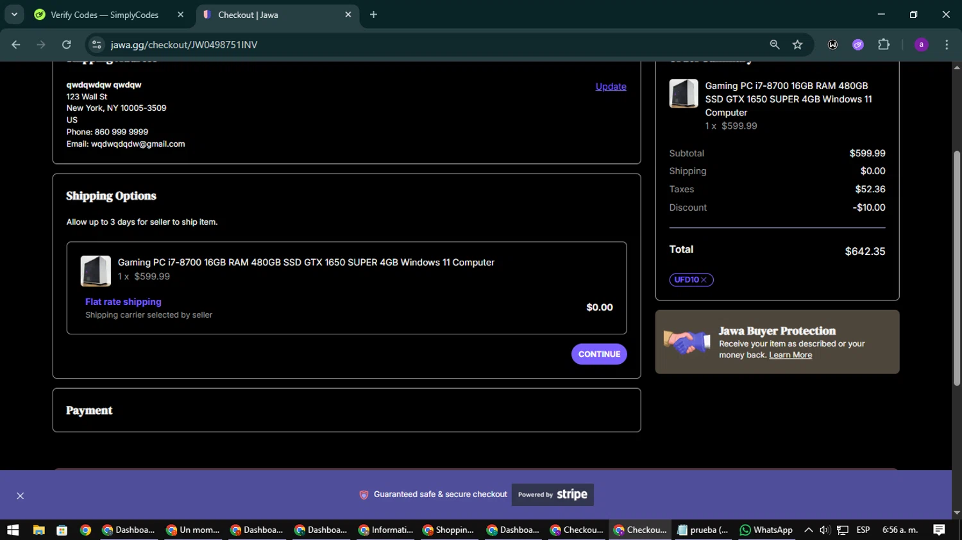Image resolution: width=962 pixels, height=540 pixels.
Task: Bookmark this page with the star icon
Action: point(797,45)
